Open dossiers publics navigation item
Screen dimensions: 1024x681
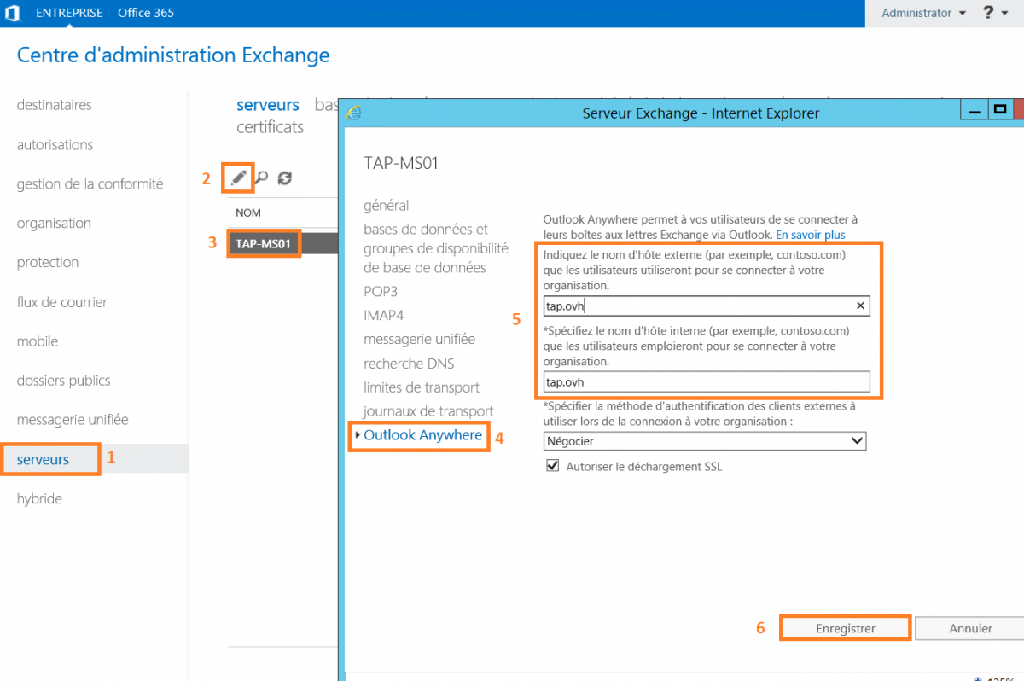pyautogui.click(x=64, y=381)
